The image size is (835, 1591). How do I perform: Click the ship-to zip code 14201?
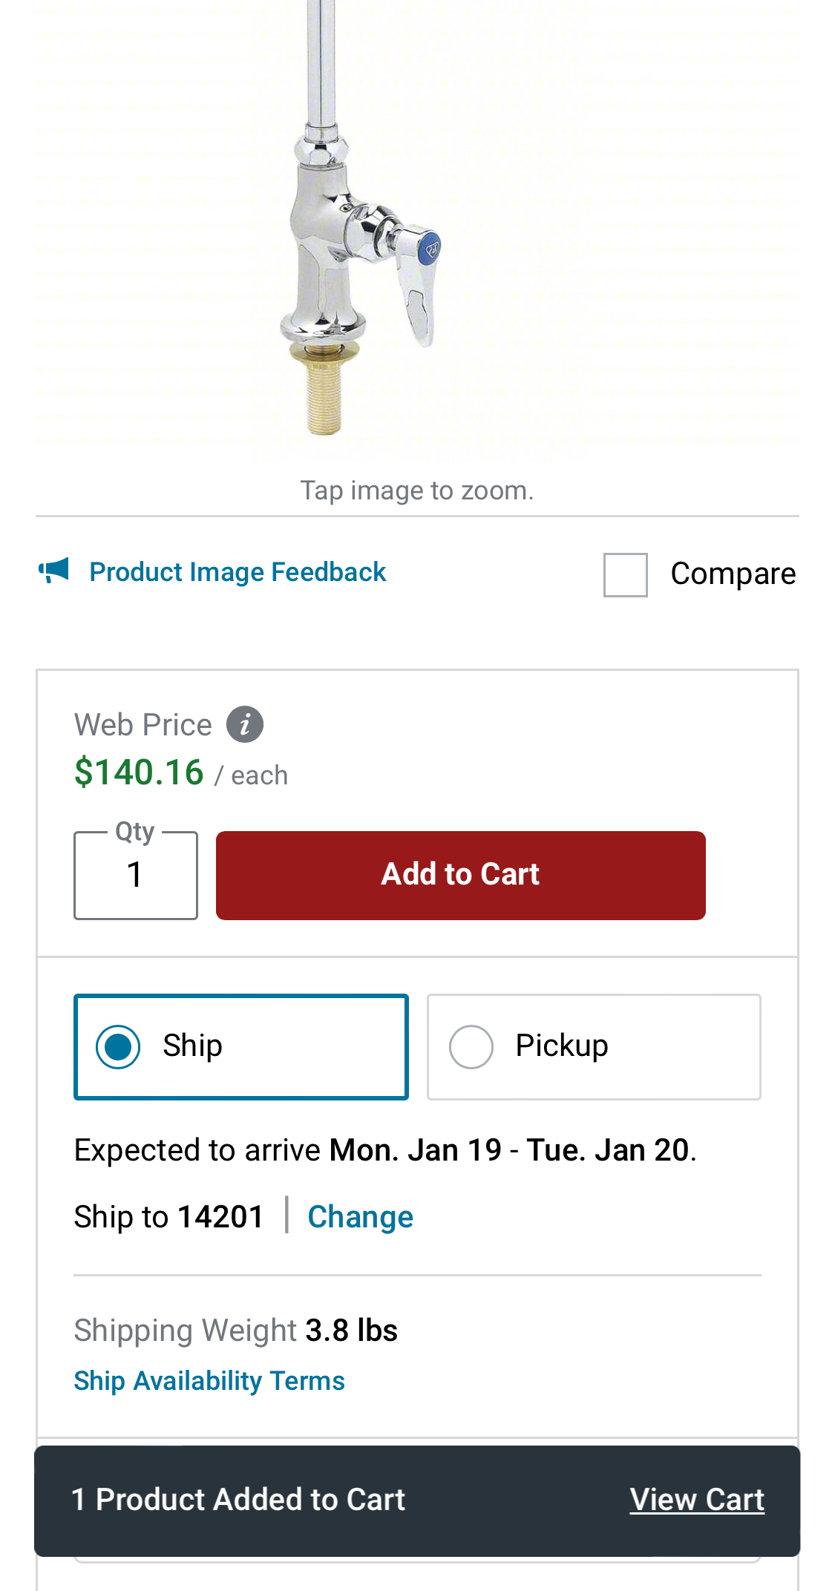pyautogui.click(x=220, y=1217)
